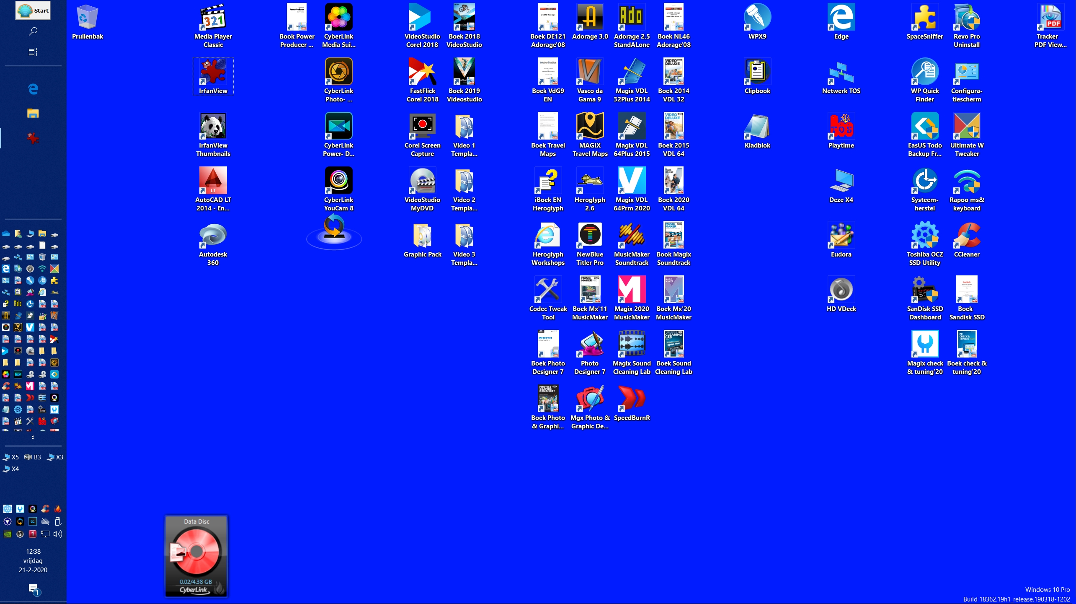Screen dimensions: 1076x604
Task: Launch Heroglyph Workshops icon
Action: (548, 244)
